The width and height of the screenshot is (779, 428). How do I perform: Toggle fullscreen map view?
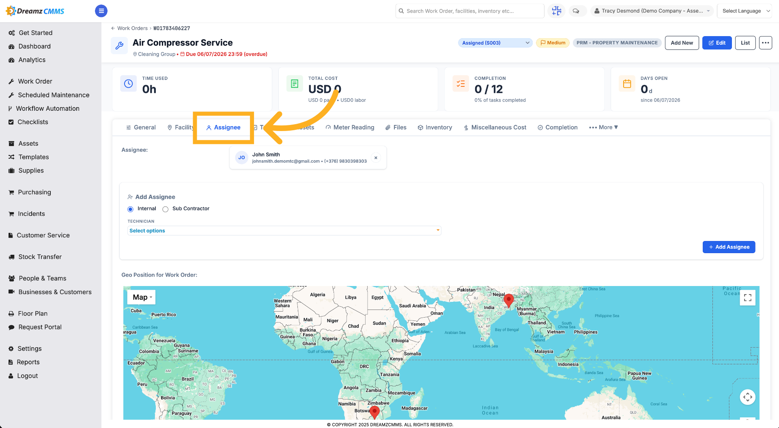[747, 298]
